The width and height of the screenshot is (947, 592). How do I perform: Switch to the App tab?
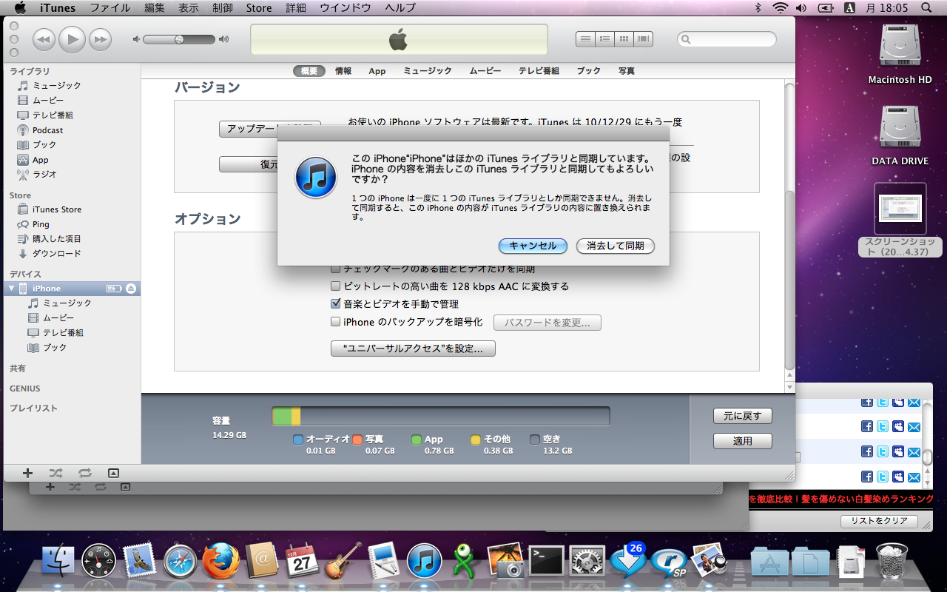pyautogui.click(x=377, y=71)
